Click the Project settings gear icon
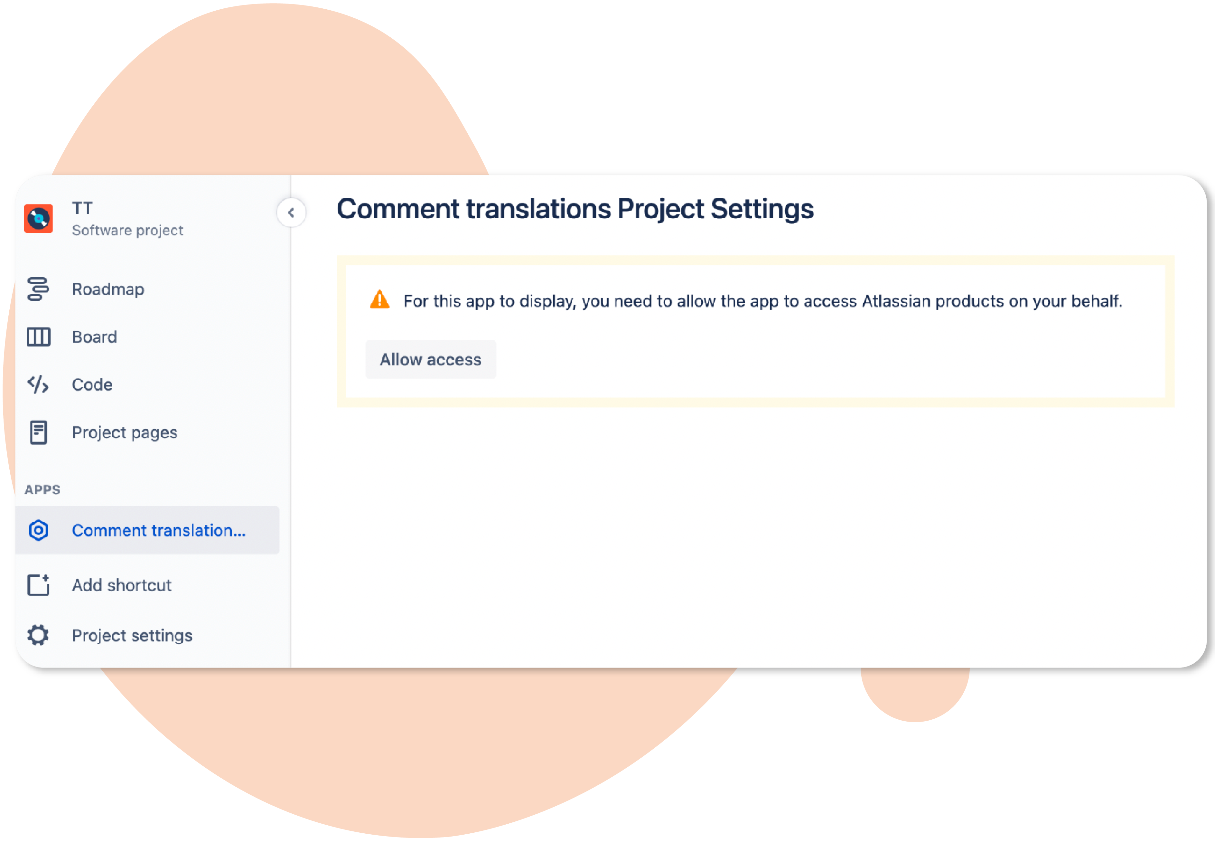 tap(38, 635)
